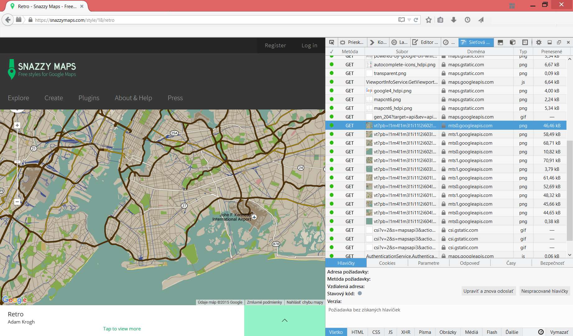Open the Editor štýlov tab
The height and width of the screenshot is (336, 573).
tap(426, 42)
